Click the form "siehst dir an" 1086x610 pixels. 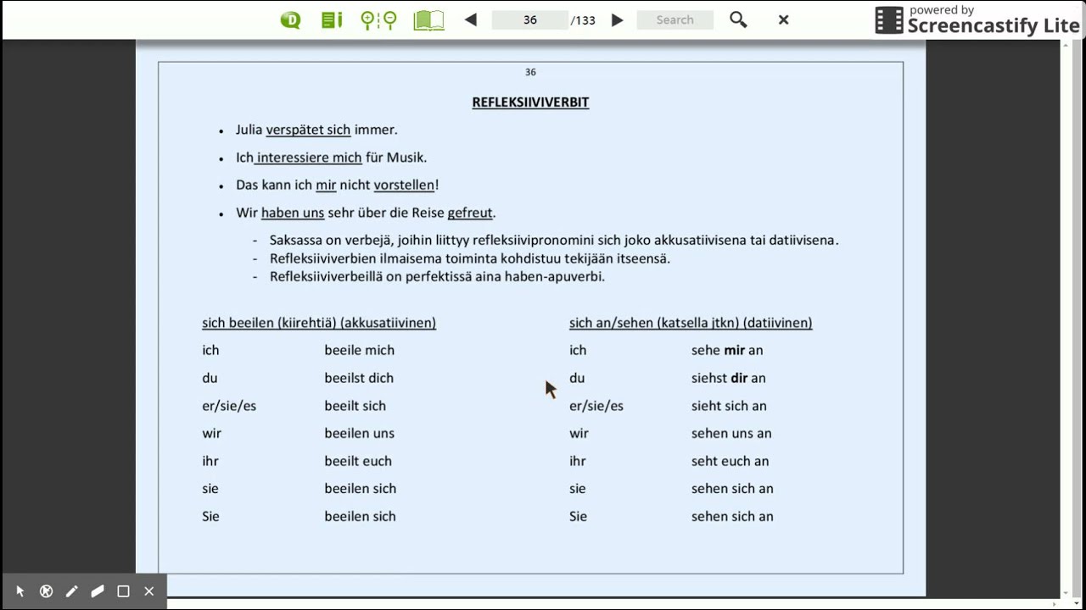coord(729,378)
